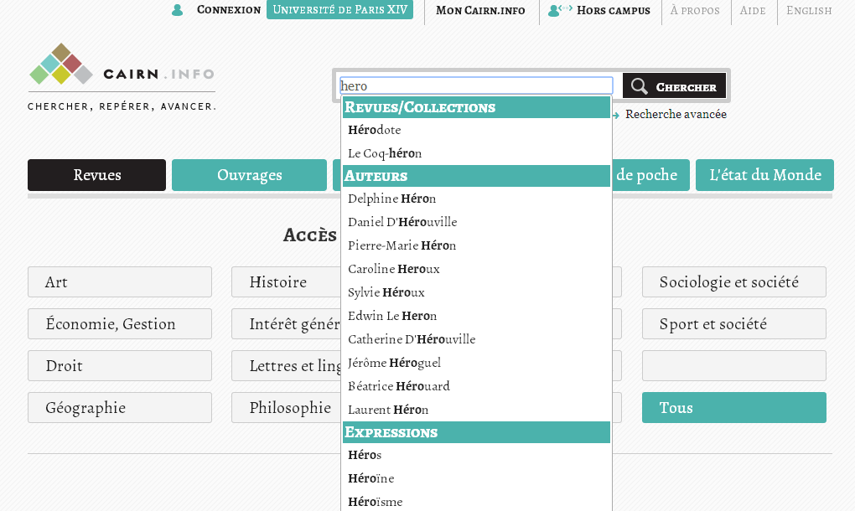Open the Recherche avancée link
The height and width of the screenshot is (511, 855).
click(676, 115)
